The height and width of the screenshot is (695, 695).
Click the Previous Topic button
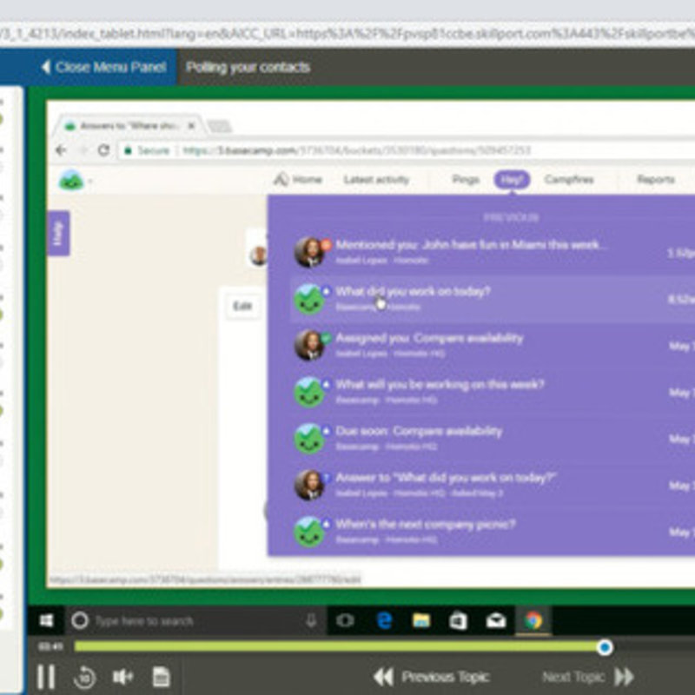(432, 677)
